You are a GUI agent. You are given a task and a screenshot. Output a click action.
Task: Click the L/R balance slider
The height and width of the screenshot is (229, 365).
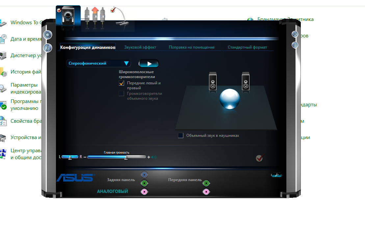click(x=70, y=157)
